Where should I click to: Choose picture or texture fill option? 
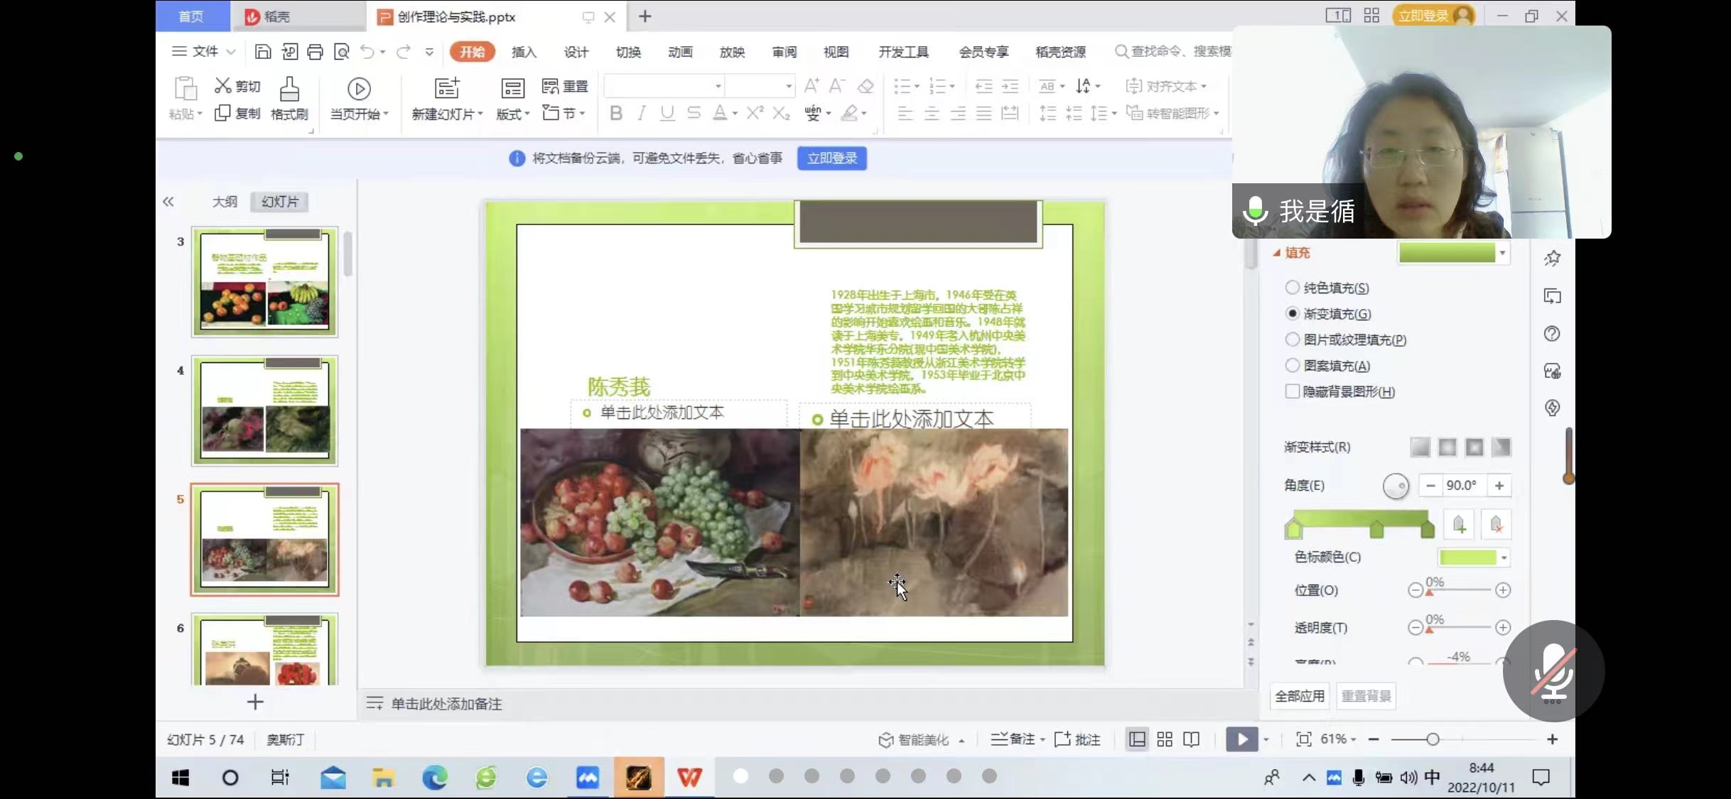(1293, 339)
